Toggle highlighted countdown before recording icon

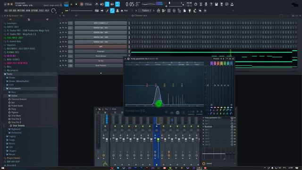point(107,4)
